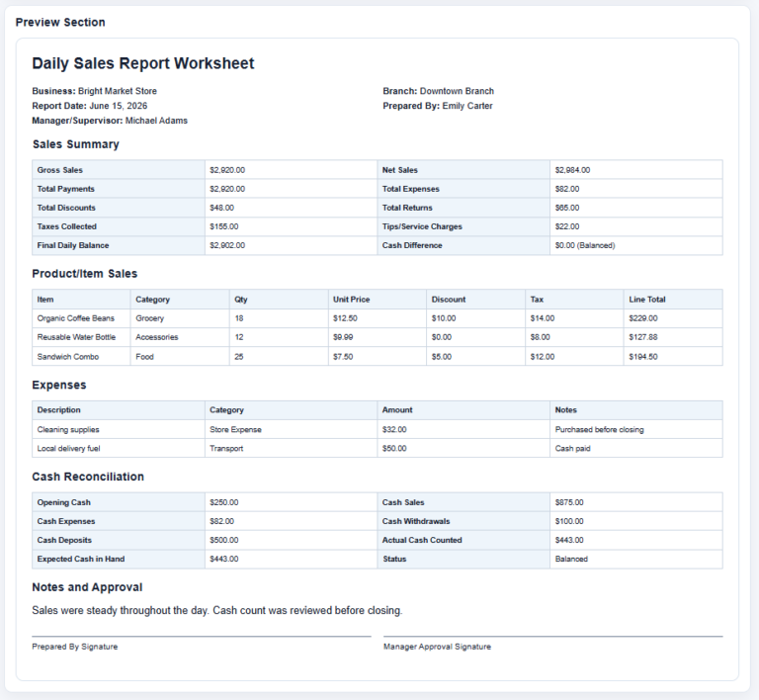Click the Prepared By Signature line label
Image resolution: width=759 pixels, height=700 pixels.
[74, 647]
